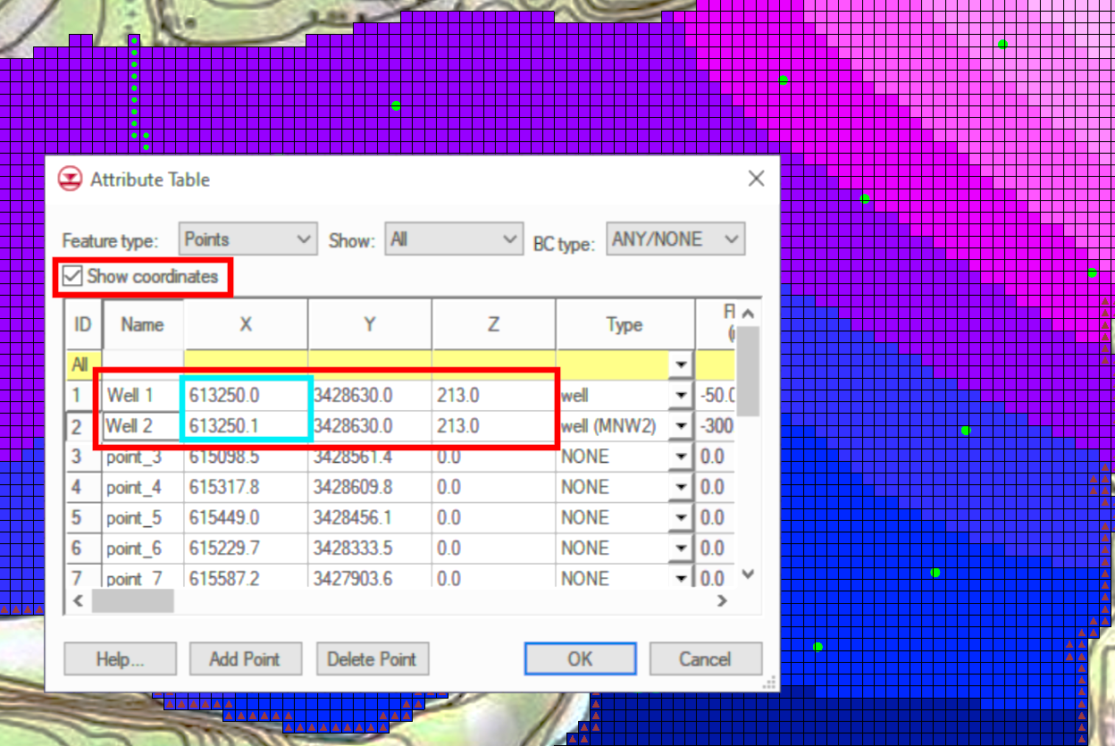Click the up arrow on the vertical scrollbar
This screenshot has width=1115, height=746.
coord(747,312)
